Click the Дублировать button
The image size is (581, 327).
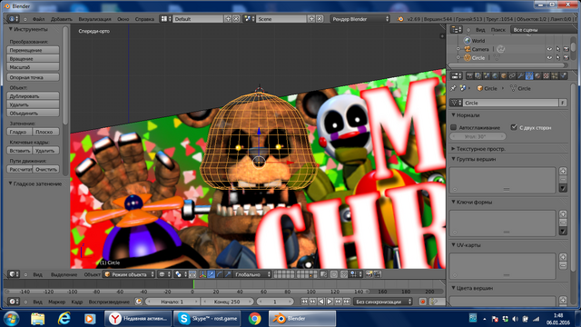[x=33, y=96]
